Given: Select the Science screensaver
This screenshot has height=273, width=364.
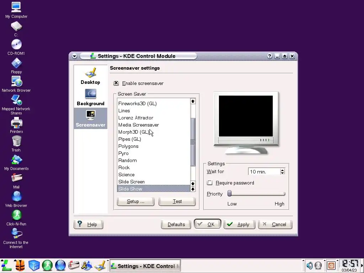Looking at the screenshot, I should click(x=154, y=175).
